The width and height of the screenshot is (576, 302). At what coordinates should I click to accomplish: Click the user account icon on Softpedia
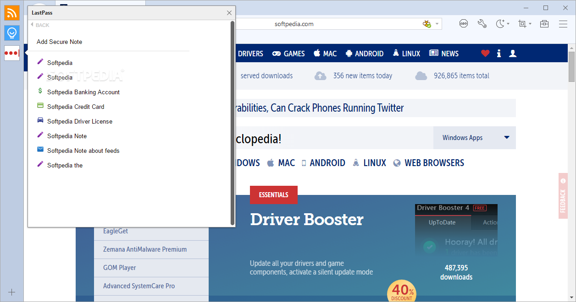[513, 54]
